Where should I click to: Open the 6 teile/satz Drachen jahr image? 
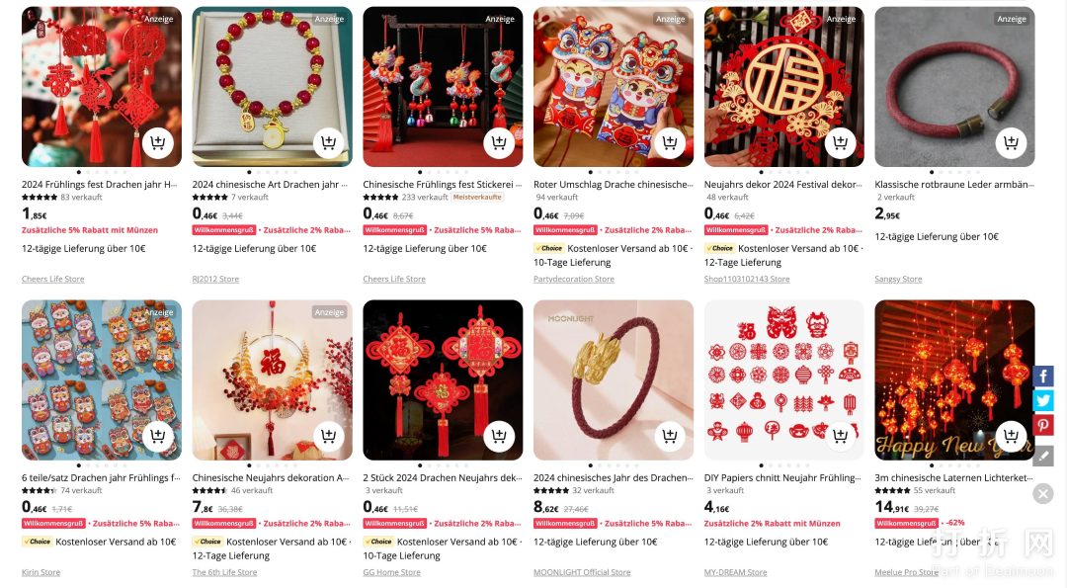pyautogui.click(x=102, y=379)
